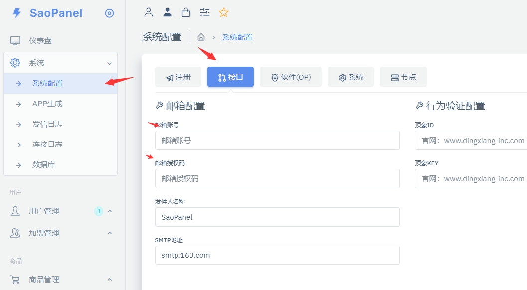
Task: Click the orange star icon
Action: [224, 12]
